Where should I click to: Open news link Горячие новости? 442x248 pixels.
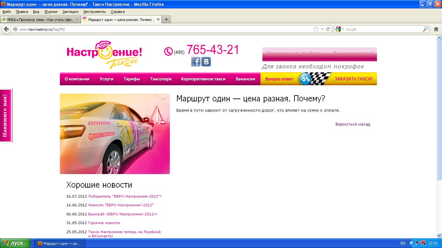click(104, 223)
